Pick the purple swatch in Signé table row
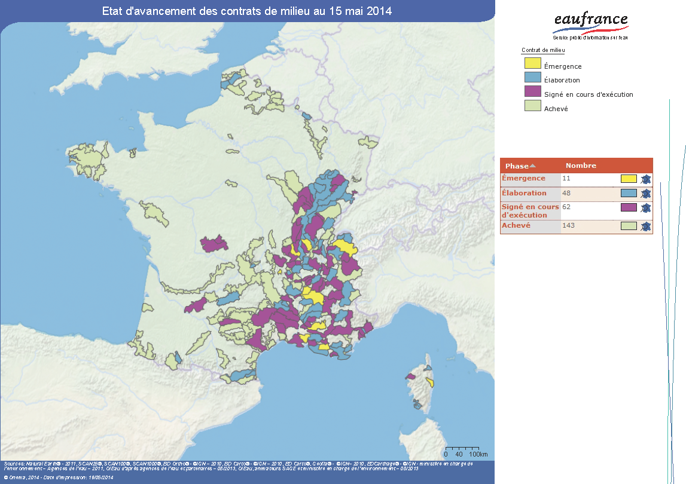The height and width of the screenshot is (484, 686). pyautogui.click(x=629, y=207)
